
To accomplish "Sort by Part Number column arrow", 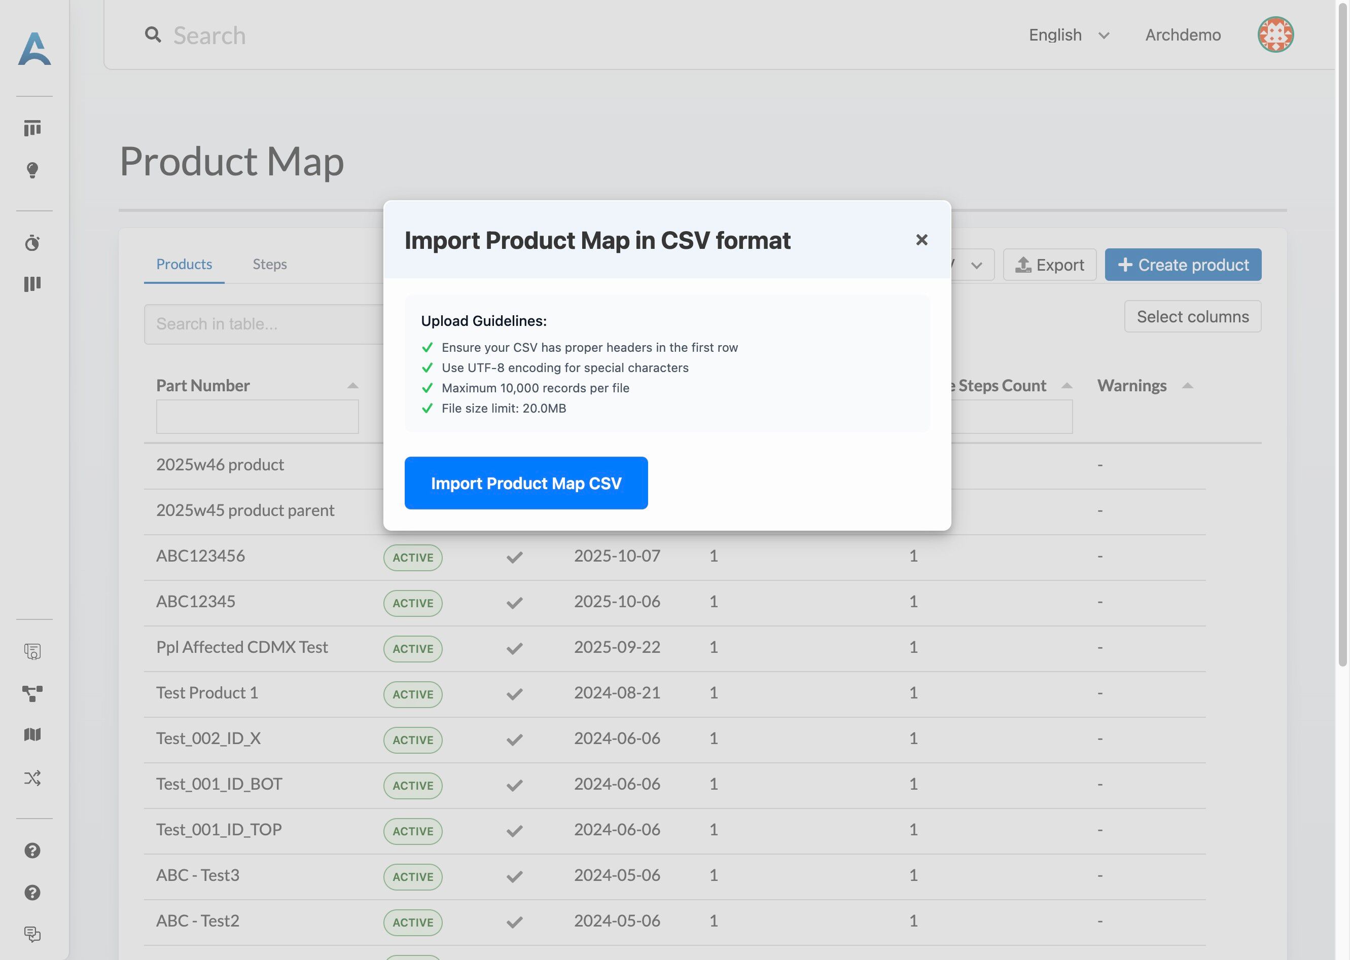I will 353,386.
